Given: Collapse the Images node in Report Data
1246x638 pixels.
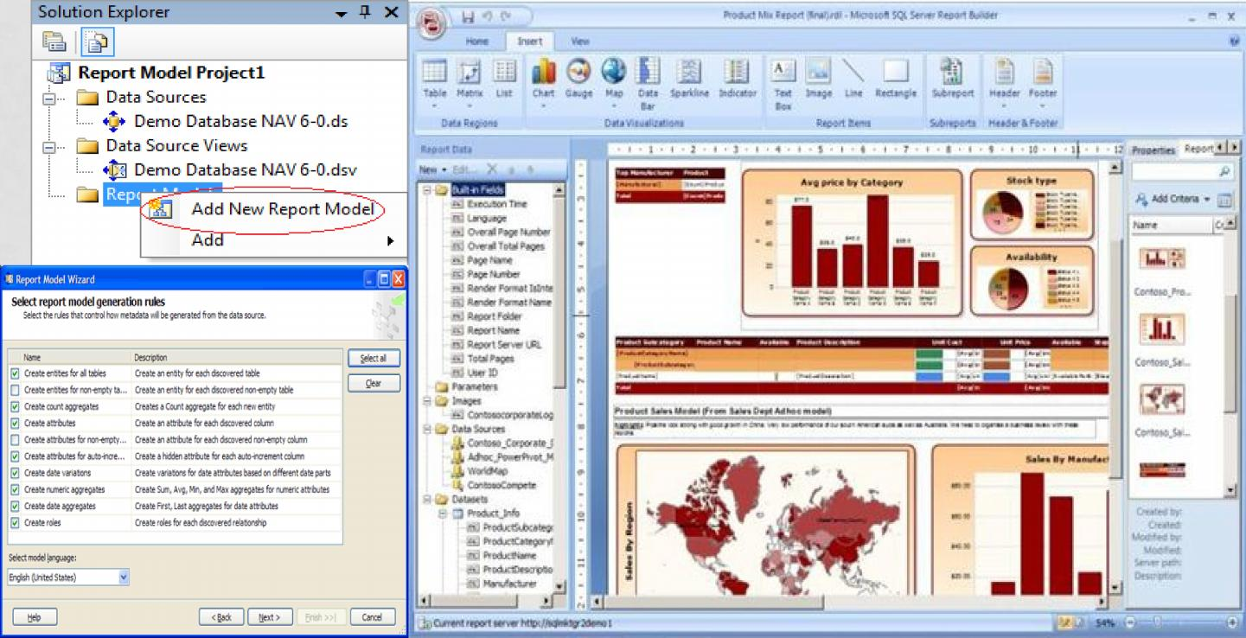Looking at the screenshot, I should pos(426,401).
